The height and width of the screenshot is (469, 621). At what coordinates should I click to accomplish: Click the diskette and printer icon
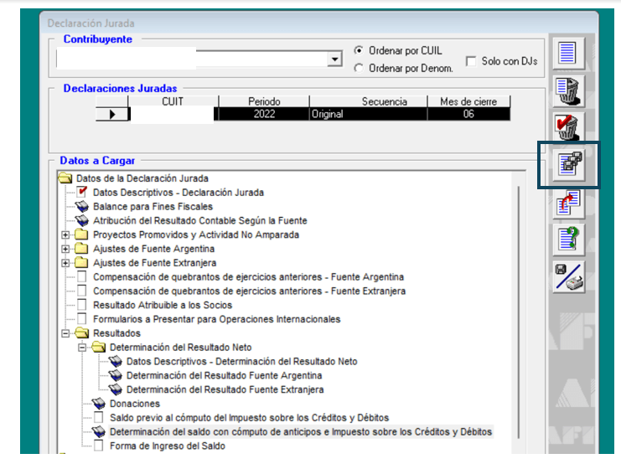click(569, 276)
